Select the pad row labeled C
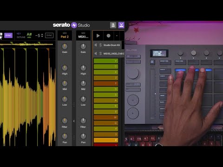Screen dimensions: 223x167 [106, 66]
